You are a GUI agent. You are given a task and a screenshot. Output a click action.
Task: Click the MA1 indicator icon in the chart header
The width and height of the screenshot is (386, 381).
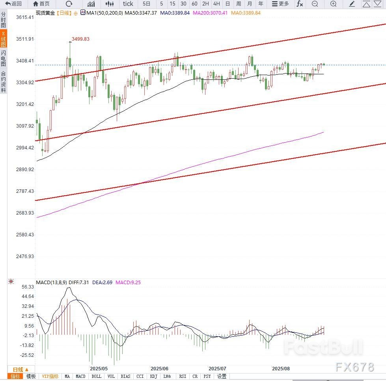point(83,13)
